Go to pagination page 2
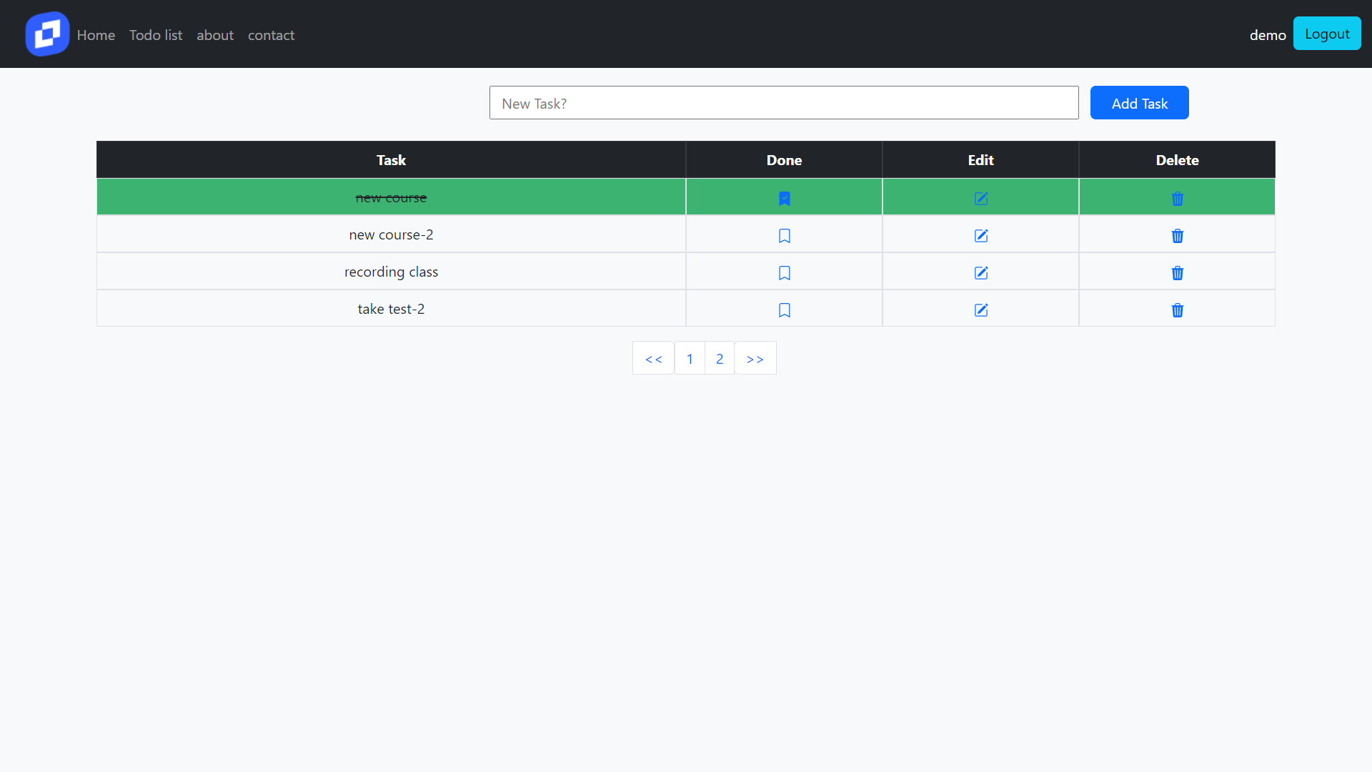The image size is (1372, 772). pos(719,358)
